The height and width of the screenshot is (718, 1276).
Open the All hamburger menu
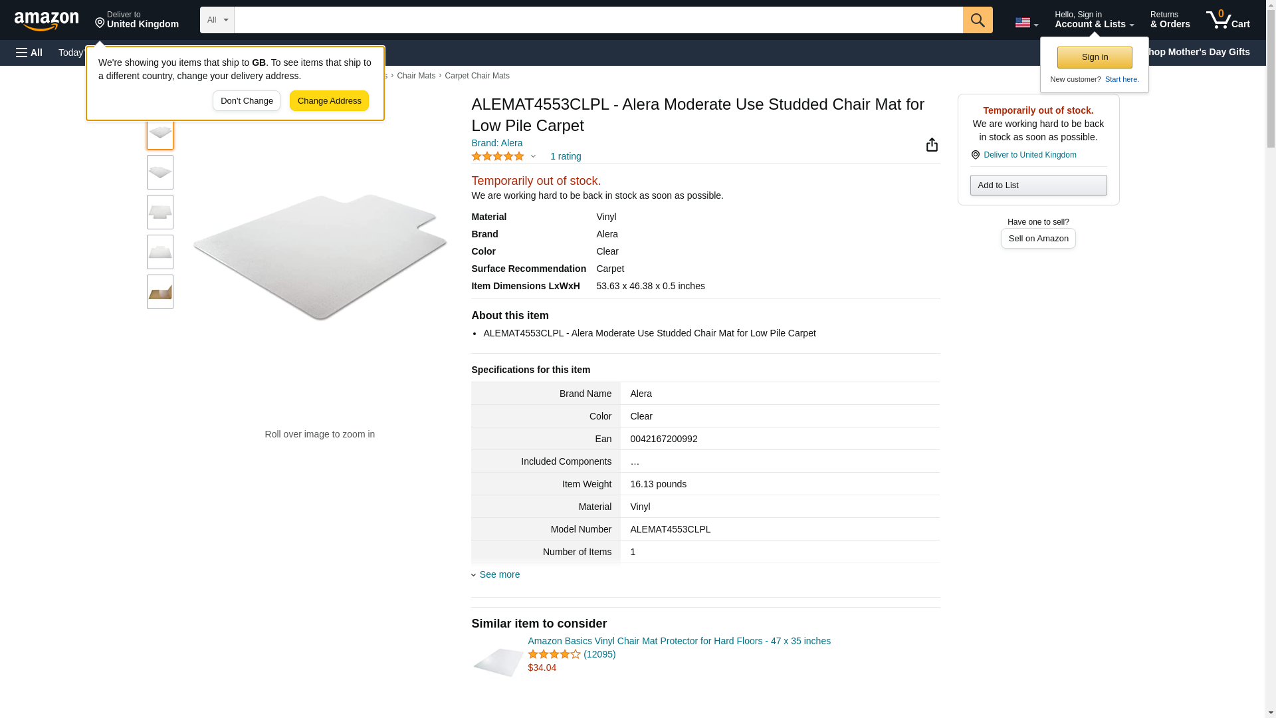[x=29, y=53]
